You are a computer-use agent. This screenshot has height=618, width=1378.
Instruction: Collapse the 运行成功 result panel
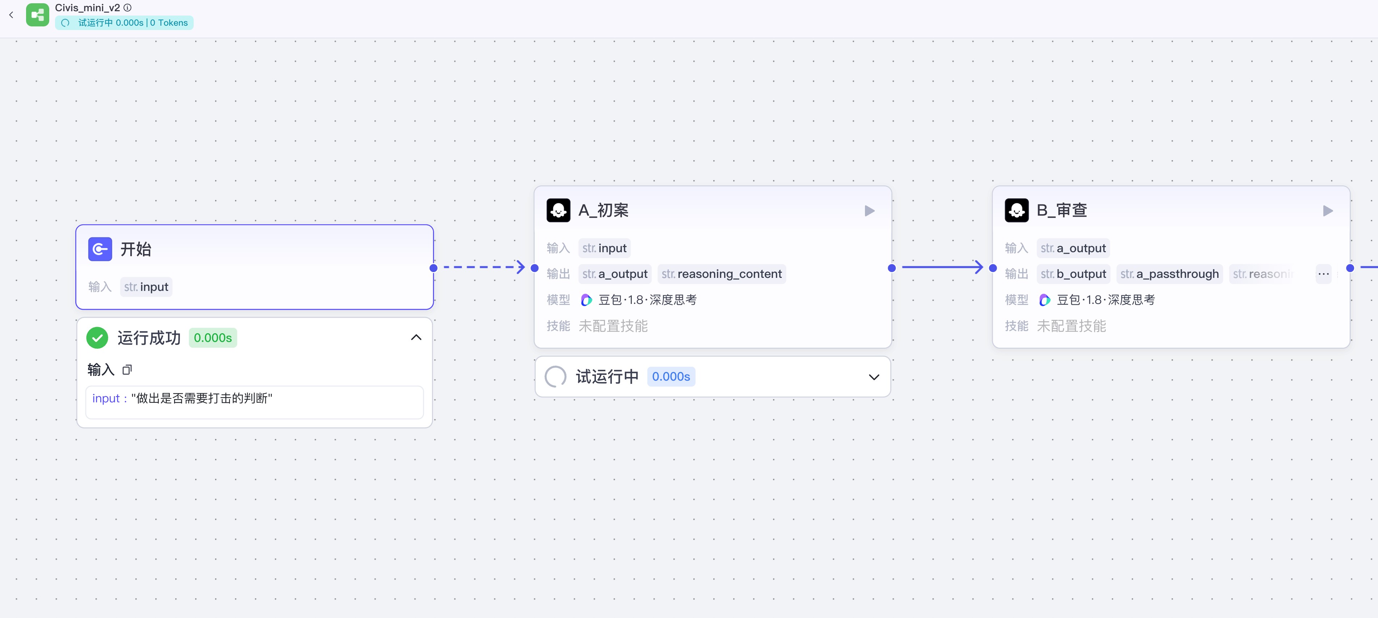click(416, 337)
